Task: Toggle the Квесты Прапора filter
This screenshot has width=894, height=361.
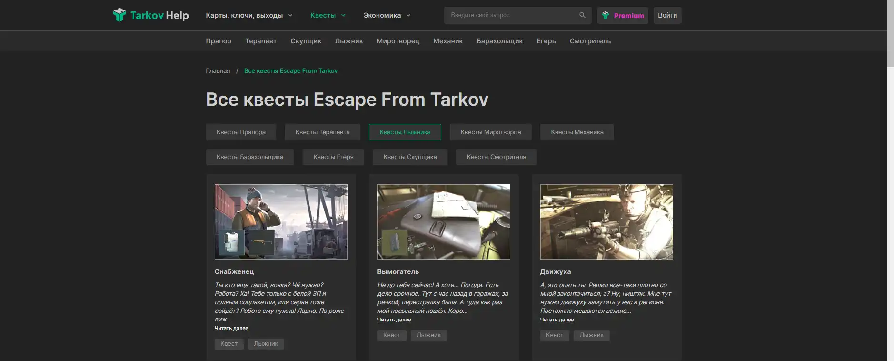Action: [x=241, y=132]
